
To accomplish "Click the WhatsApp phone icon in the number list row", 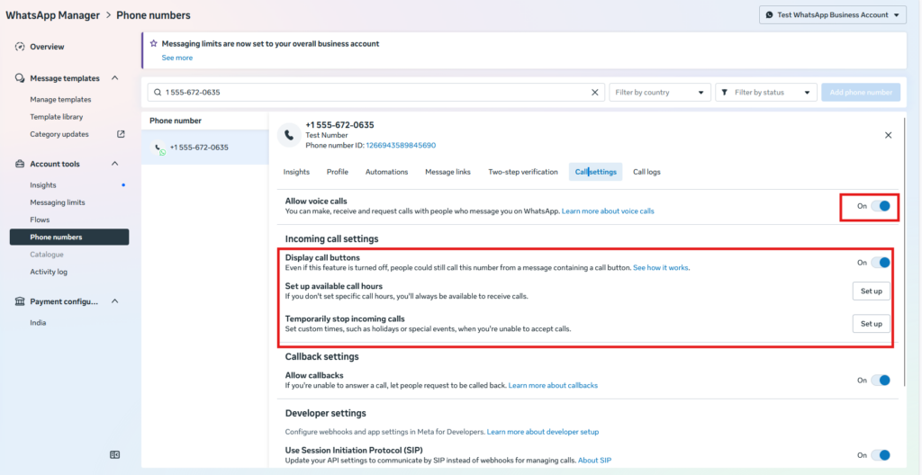I will coord(159,148).
